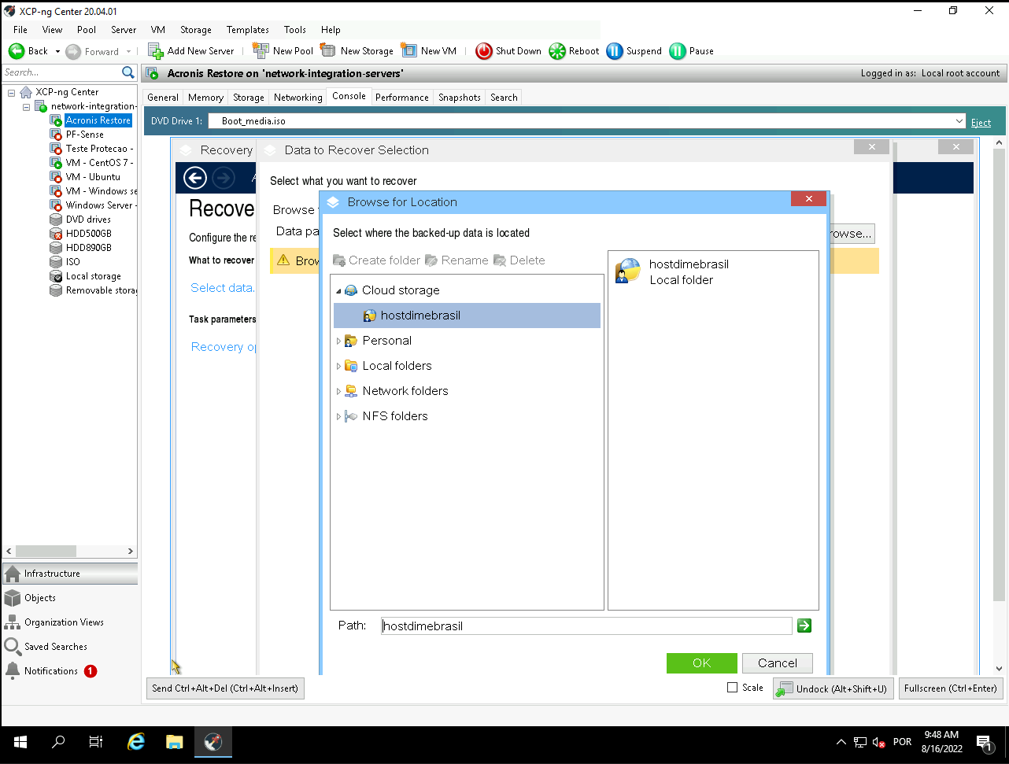The image size is (1009, 764).
Task: Select the ISO storage repository
Action: [72, 262]
